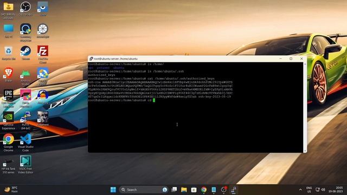This screenshot has width=347, height=195.
Task: Click the taskbar Search box
Action: pyautogui.click(x=143, y=190)
